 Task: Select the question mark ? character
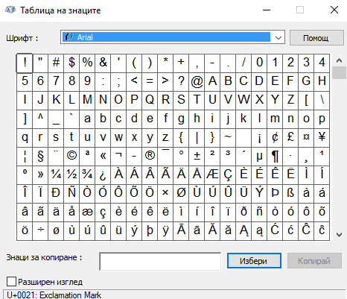[181, 82]
